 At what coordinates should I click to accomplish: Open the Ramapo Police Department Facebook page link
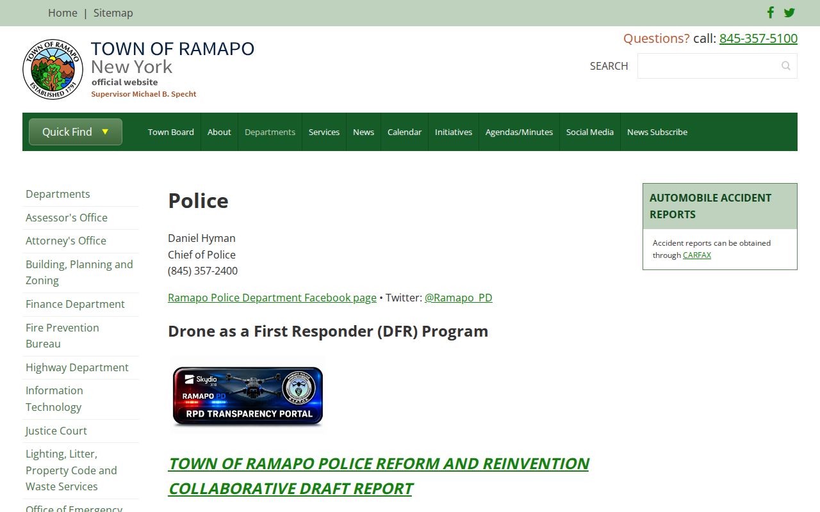(272, 298)
